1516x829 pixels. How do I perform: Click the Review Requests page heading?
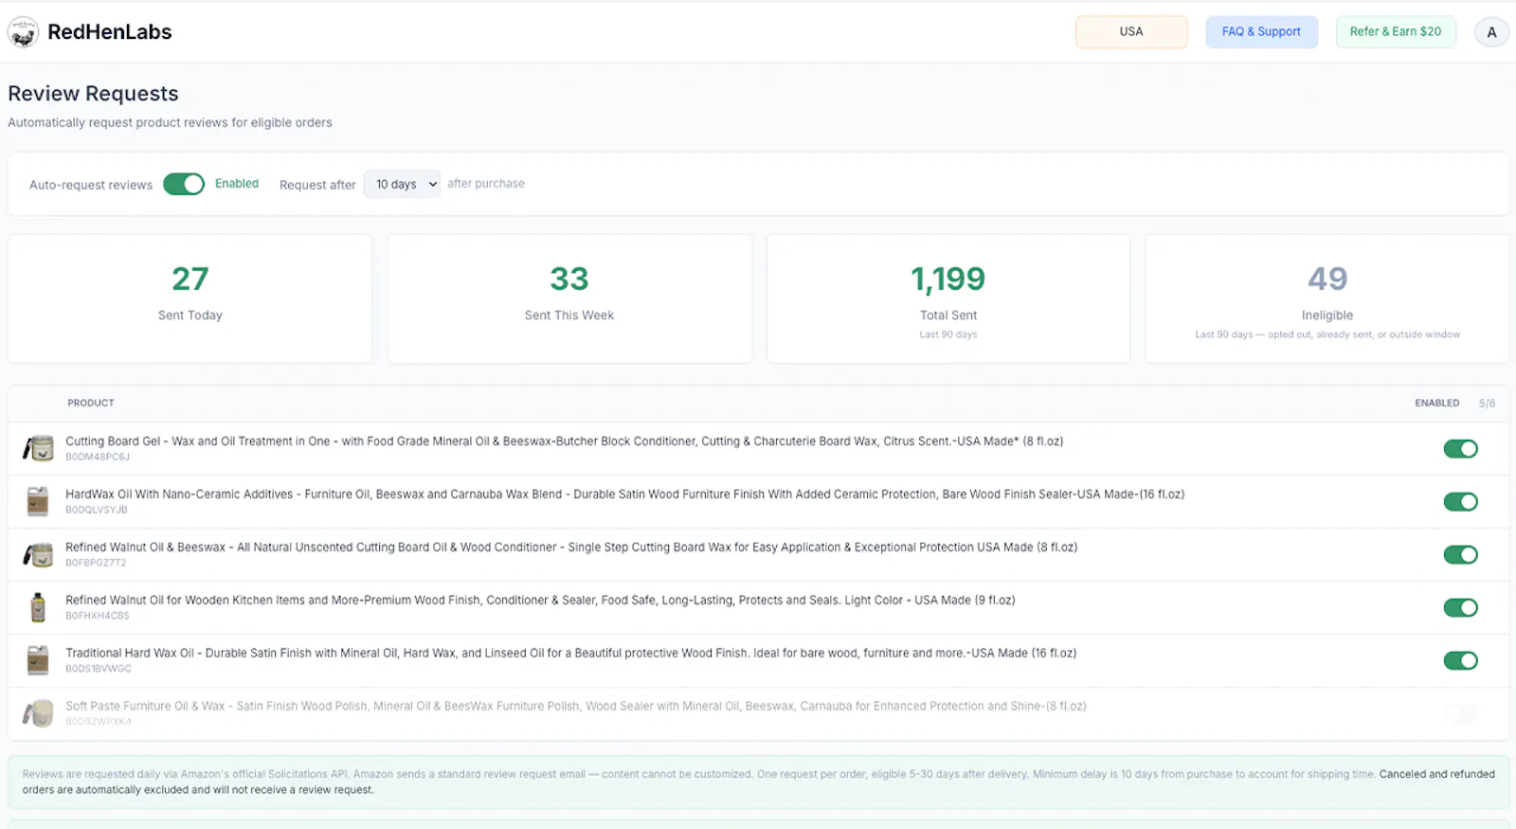click(93, 94)
